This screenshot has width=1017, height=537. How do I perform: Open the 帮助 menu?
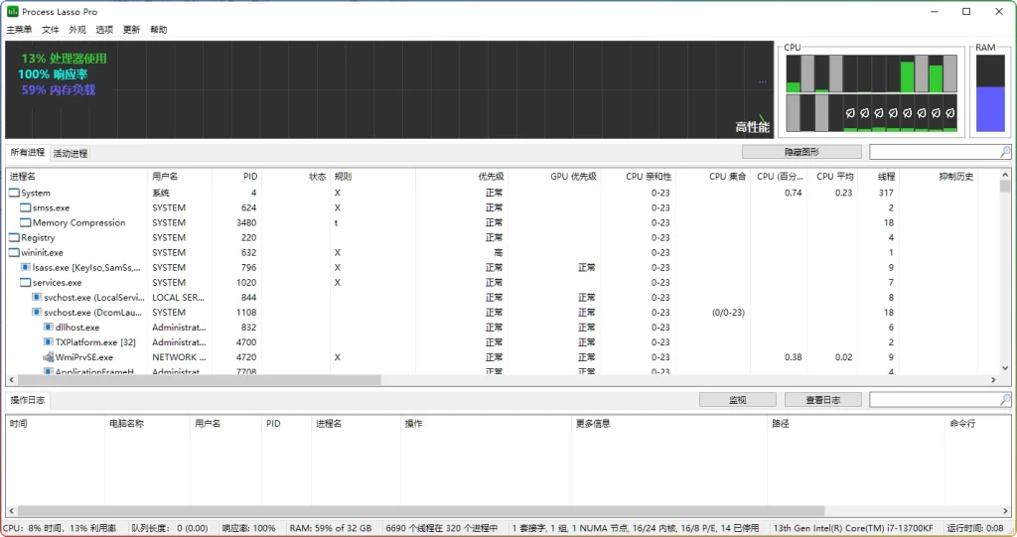point(159,29)
